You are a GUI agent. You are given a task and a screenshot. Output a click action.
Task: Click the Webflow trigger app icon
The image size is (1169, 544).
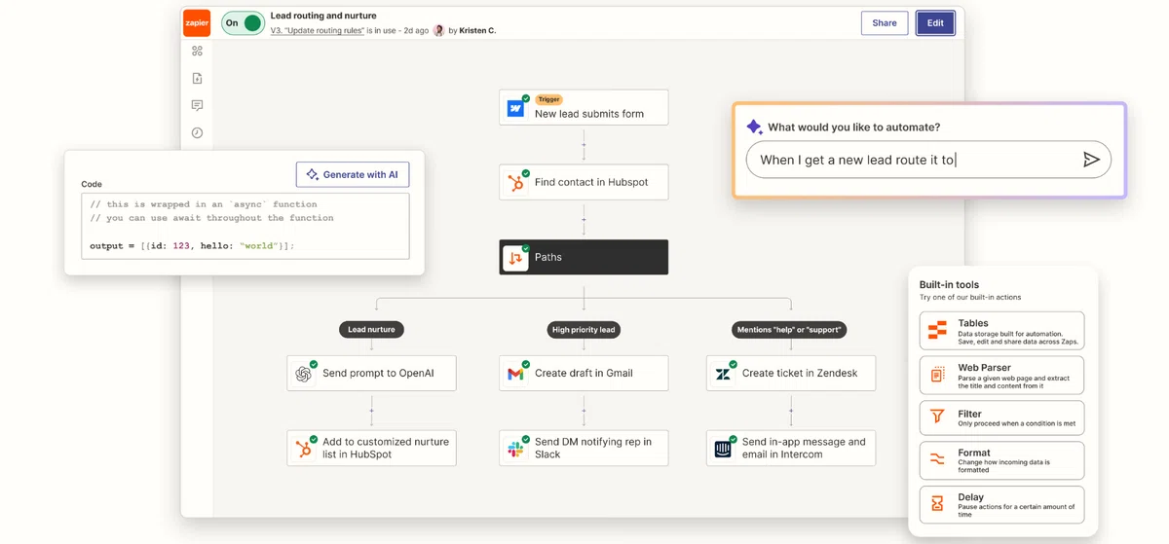516,108
